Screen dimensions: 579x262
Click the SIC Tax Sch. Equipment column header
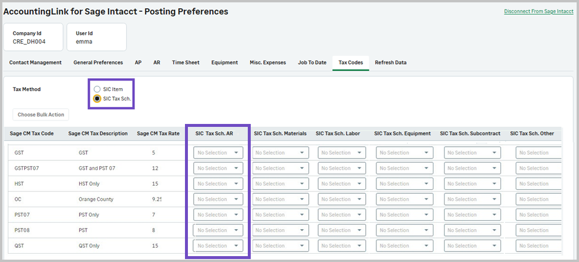pyautogui.click(x=402, y=133)
